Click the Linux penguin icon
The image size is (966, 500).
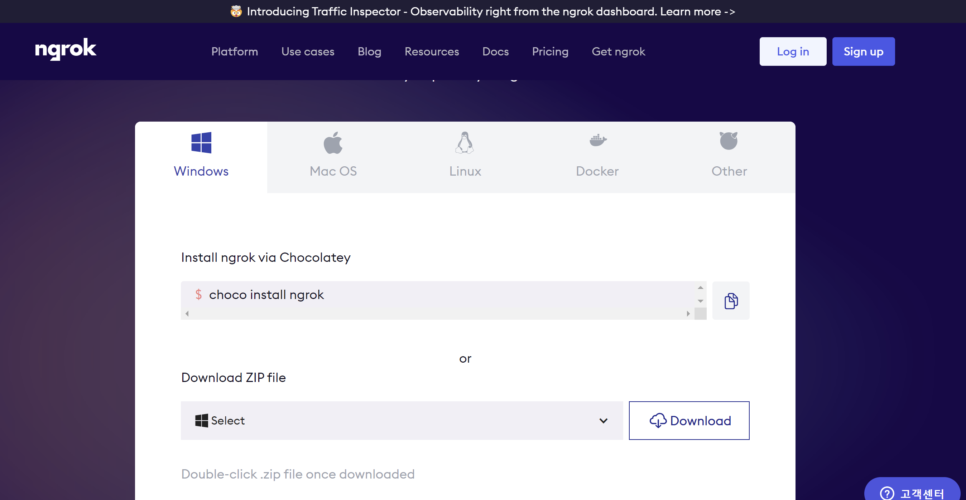point(465,143)
